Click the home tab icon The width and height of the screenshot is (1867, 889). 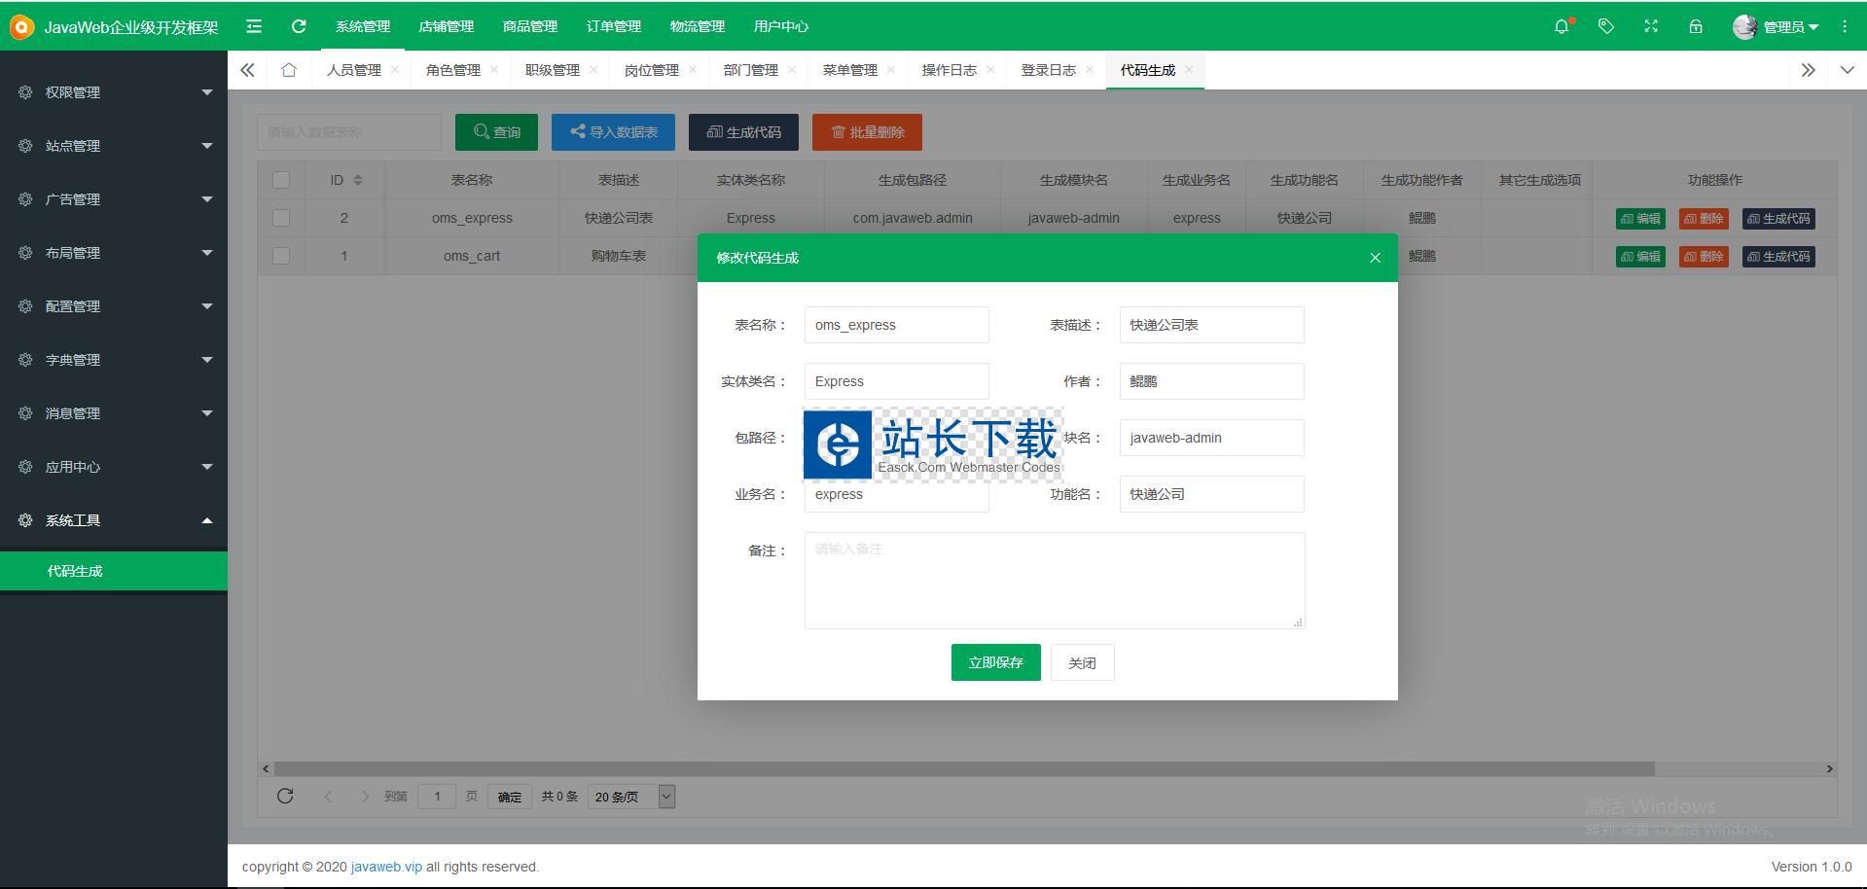point(289,70)
